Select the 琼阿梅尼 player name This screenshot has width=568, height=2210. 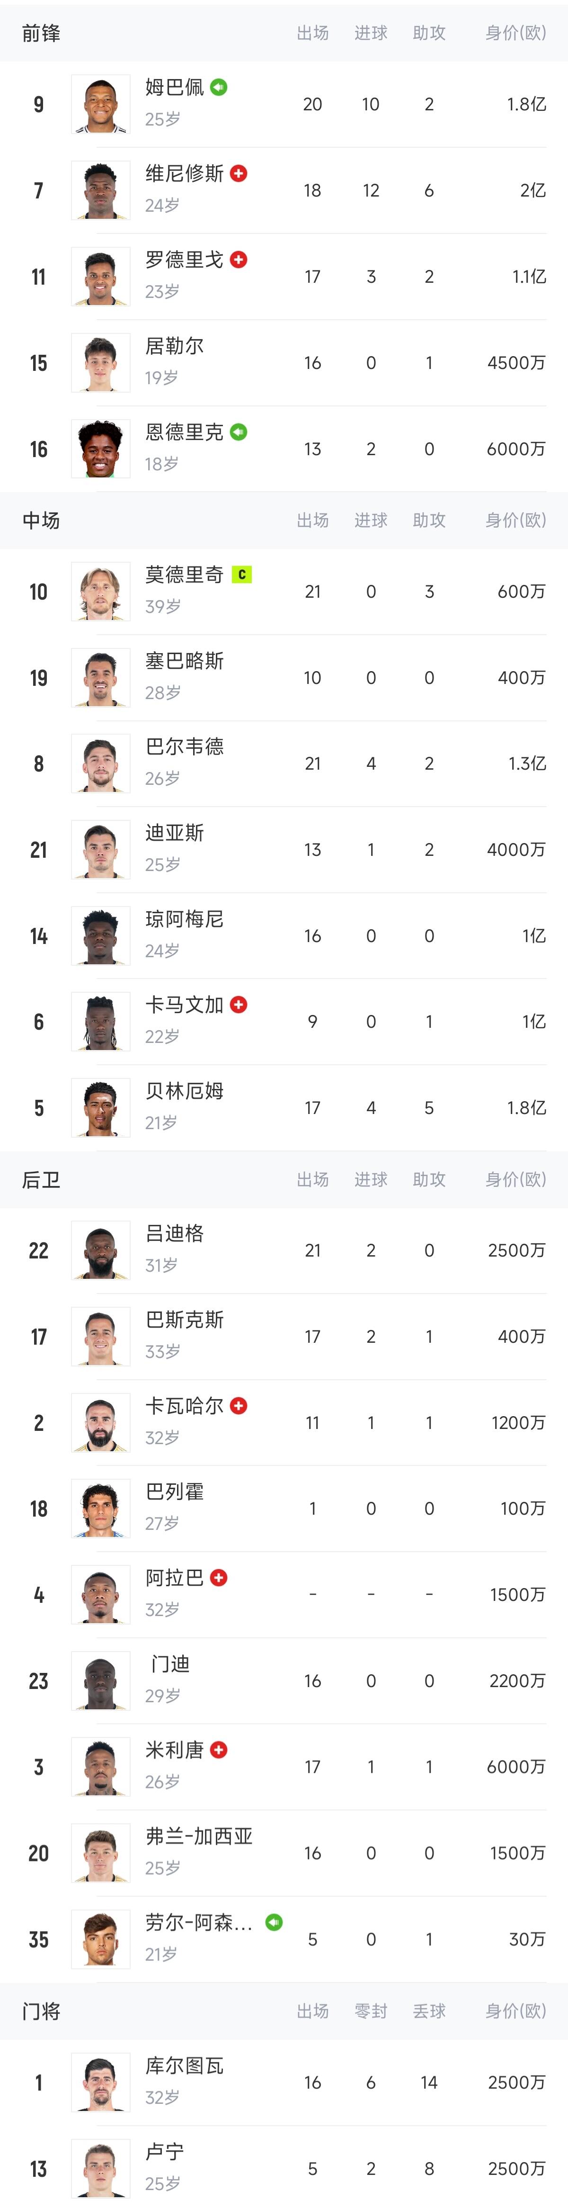coord(185,919)
